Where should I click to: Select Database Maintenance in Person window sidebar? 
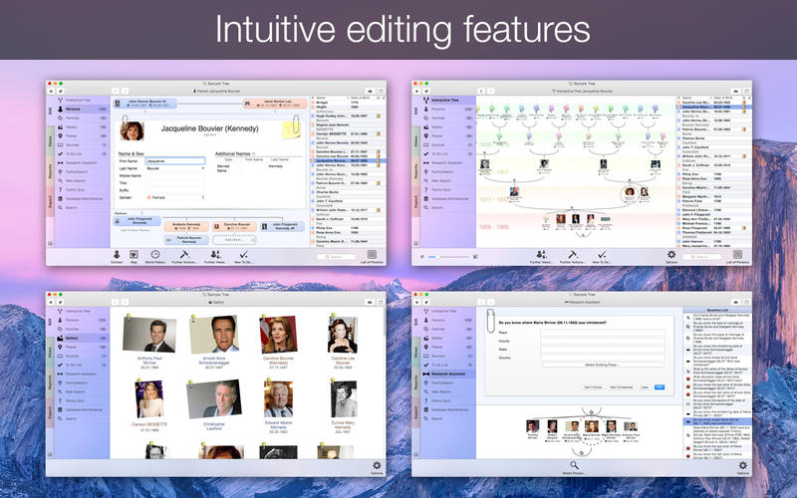(82, 198)
